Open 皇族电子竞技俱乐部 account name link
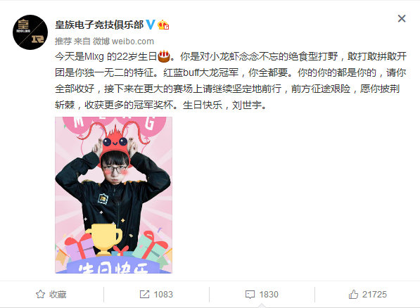Viewport: 420px width, 308px height. click(x=99, y=25)
